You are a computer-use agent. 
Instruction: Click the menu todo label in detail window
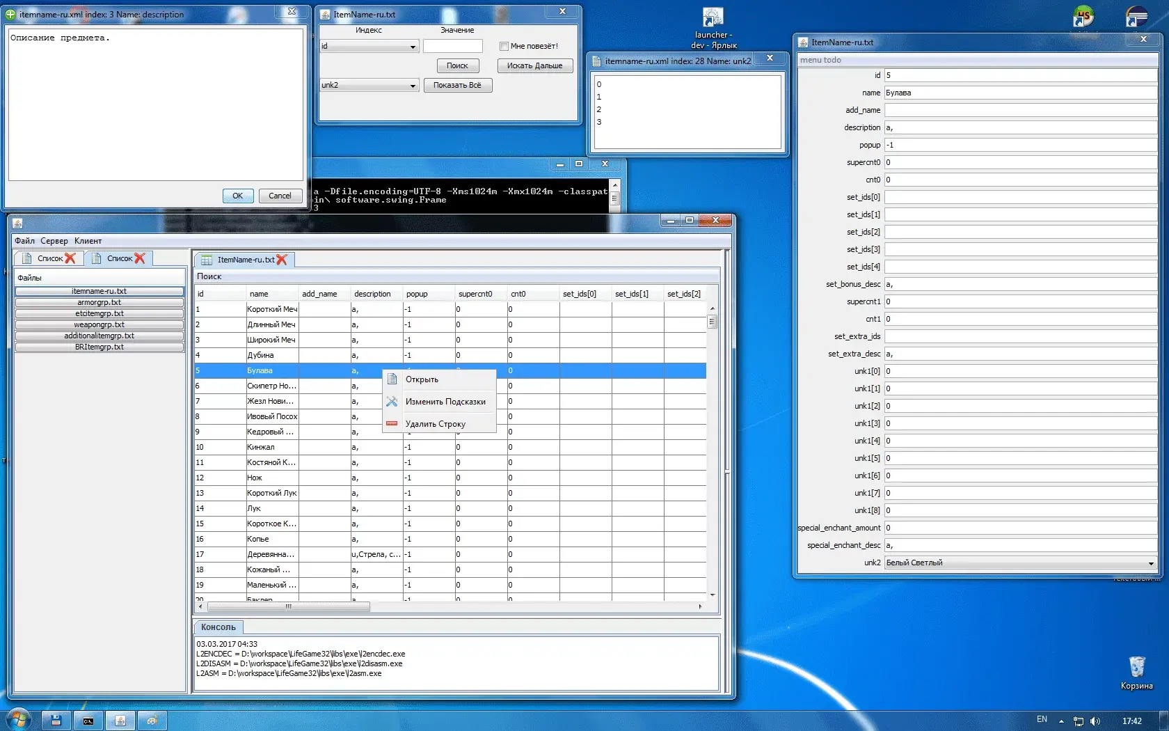pyautogui.click(x=820, y=60)
